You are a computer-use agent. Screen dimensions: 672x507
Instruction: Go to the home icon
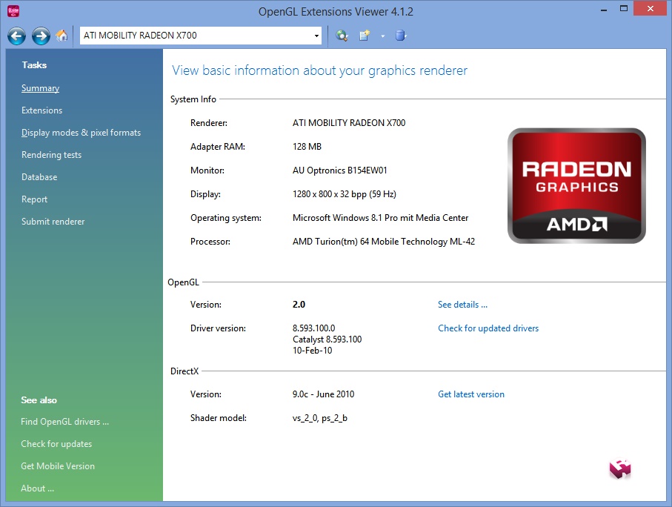tap(61, 35)
